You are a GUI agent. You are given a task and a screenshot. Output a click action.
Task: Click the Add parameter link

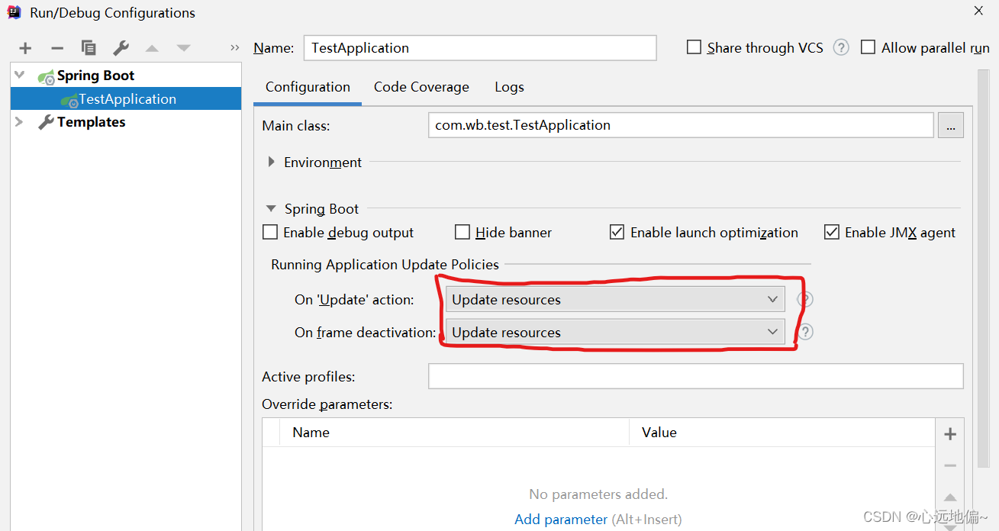click(561, 520)
